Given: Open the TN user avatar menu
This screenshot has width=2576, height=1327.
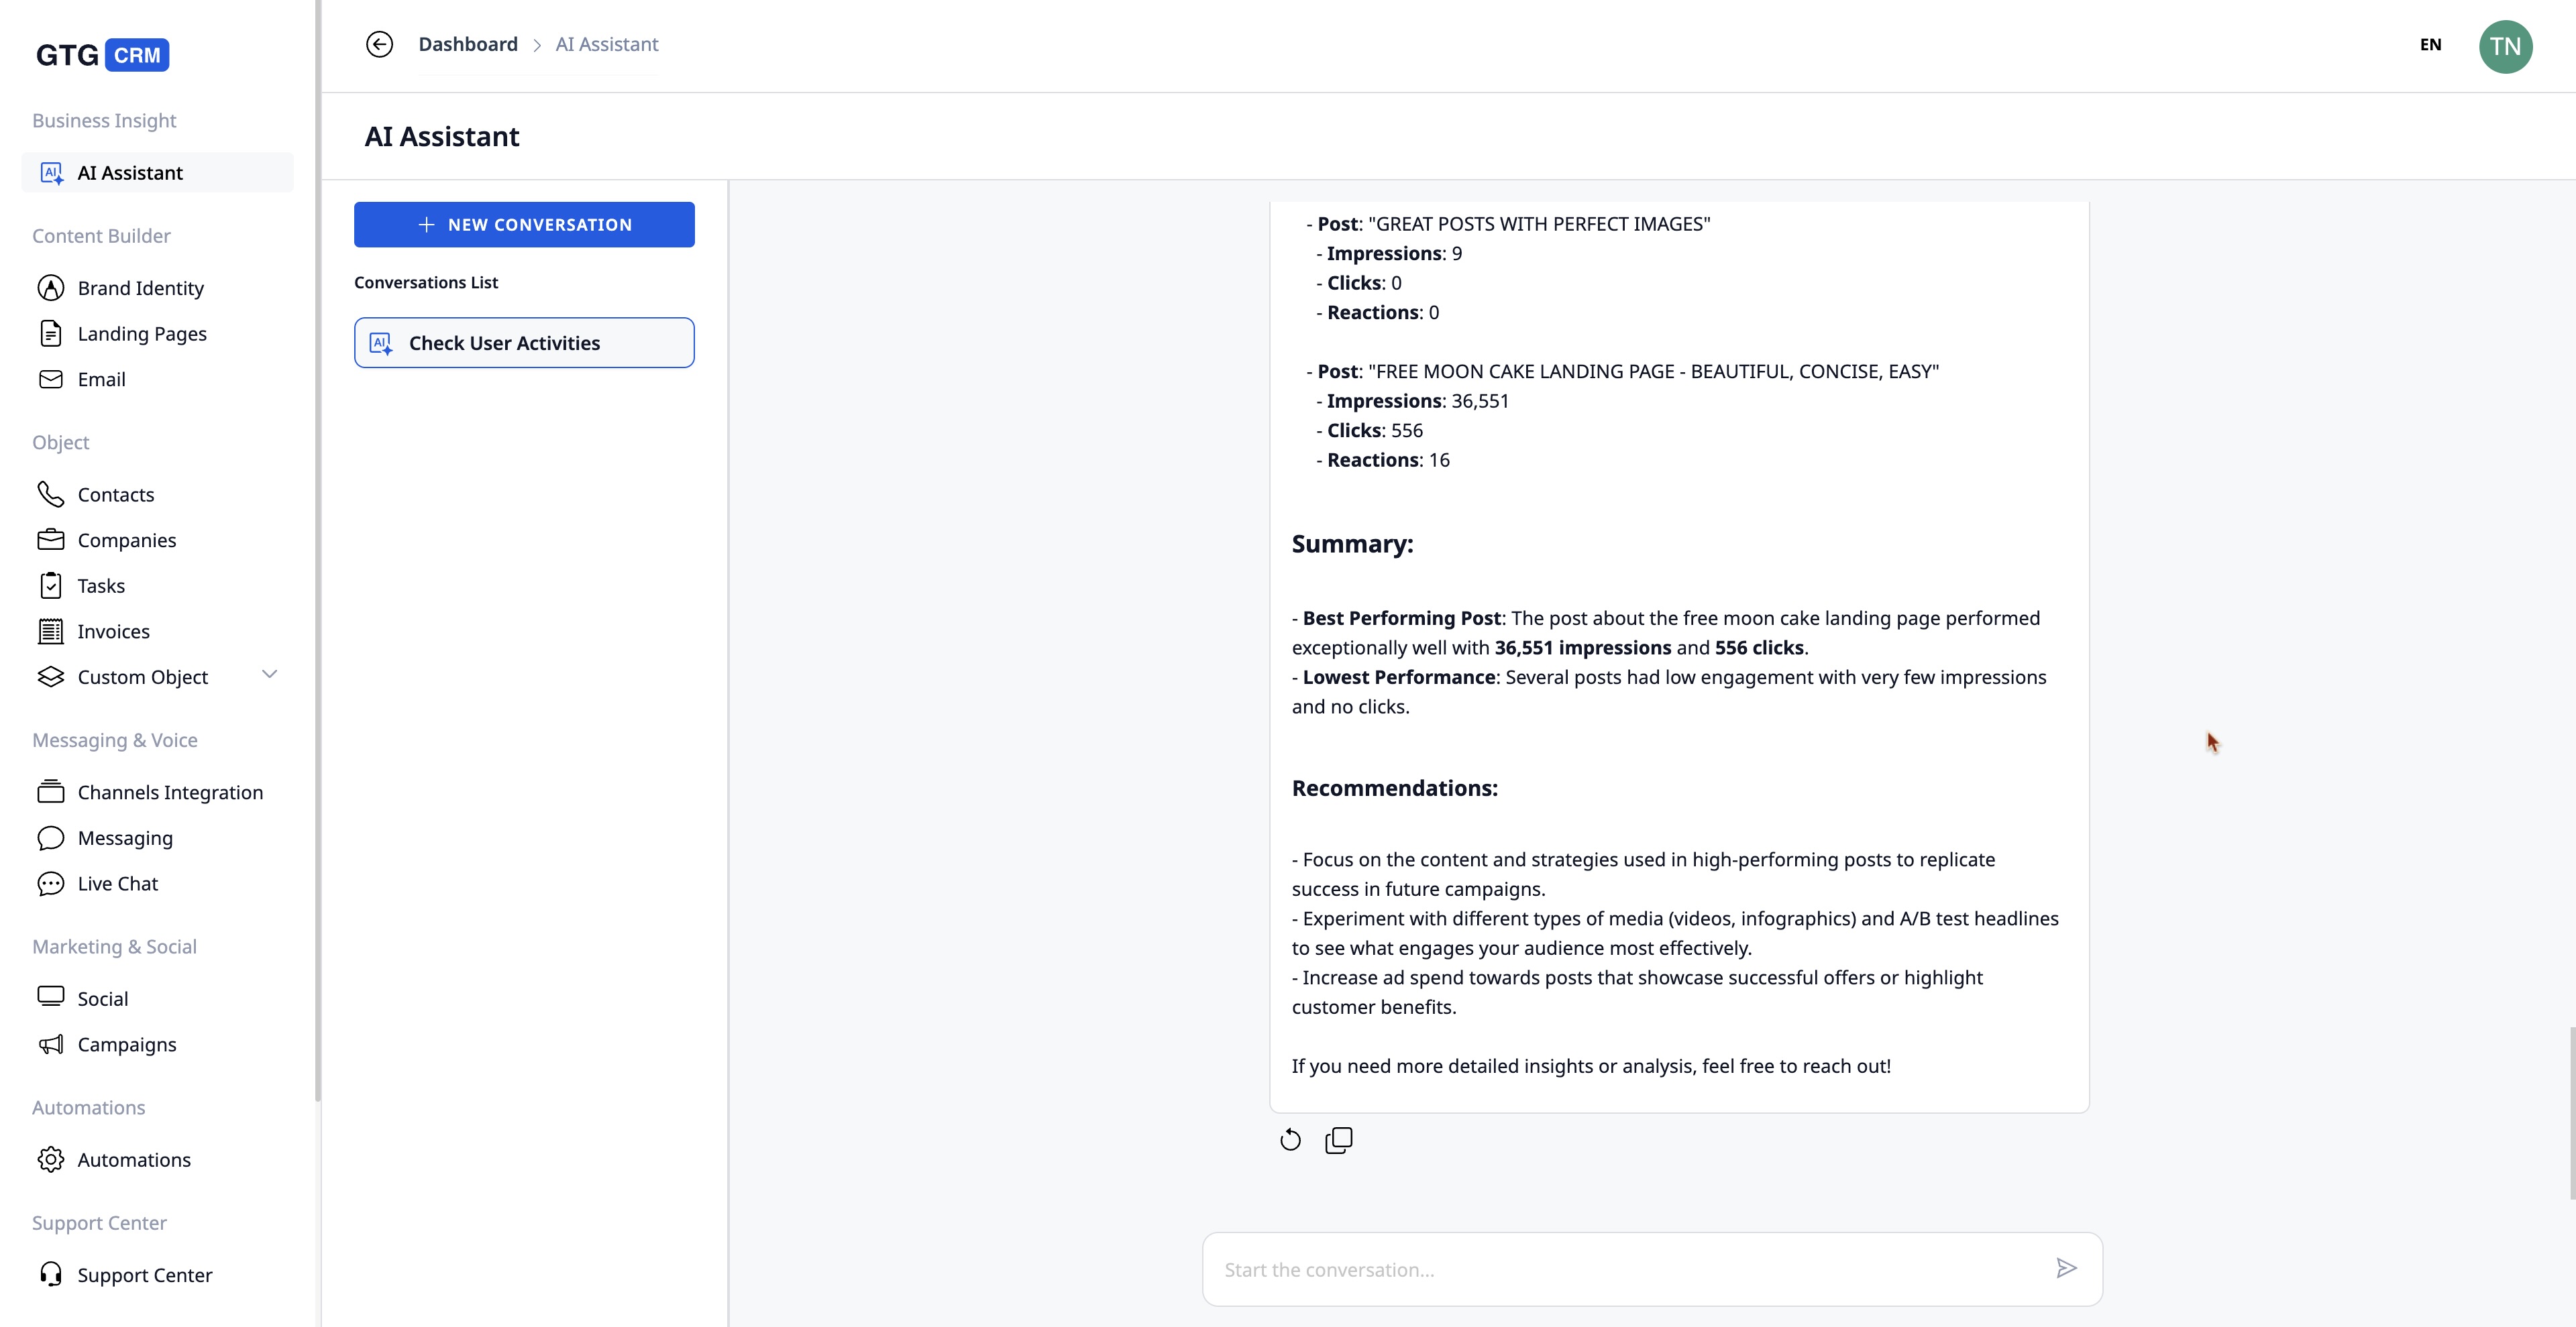Looking at the screenshot, I should (x=2505, y=46).
